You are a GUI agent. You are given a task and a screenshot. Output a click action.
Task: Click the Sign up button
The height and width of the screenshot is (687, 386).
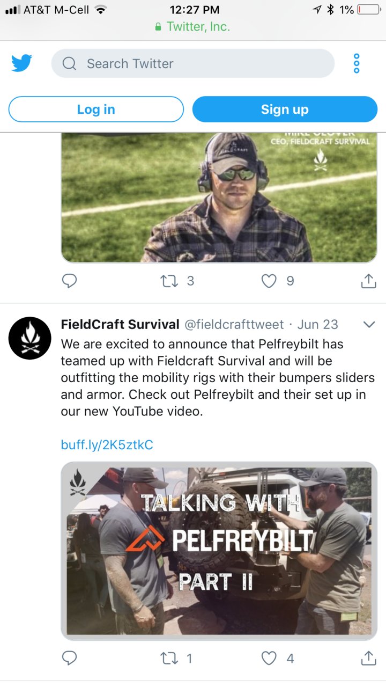coord(285,109)
